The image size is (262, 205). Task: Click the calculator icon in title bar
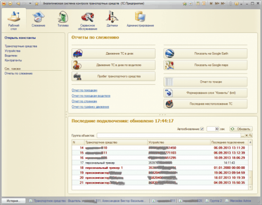pos(198,4)
